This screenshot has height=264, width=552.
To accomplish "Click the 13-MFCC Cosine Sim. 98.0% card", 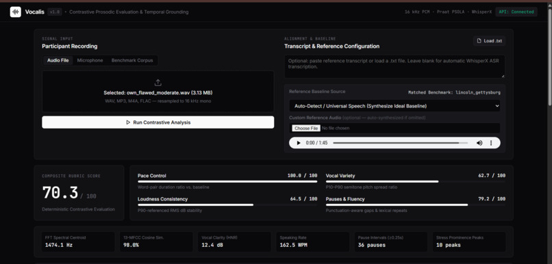I will click(x=156, y=241).
